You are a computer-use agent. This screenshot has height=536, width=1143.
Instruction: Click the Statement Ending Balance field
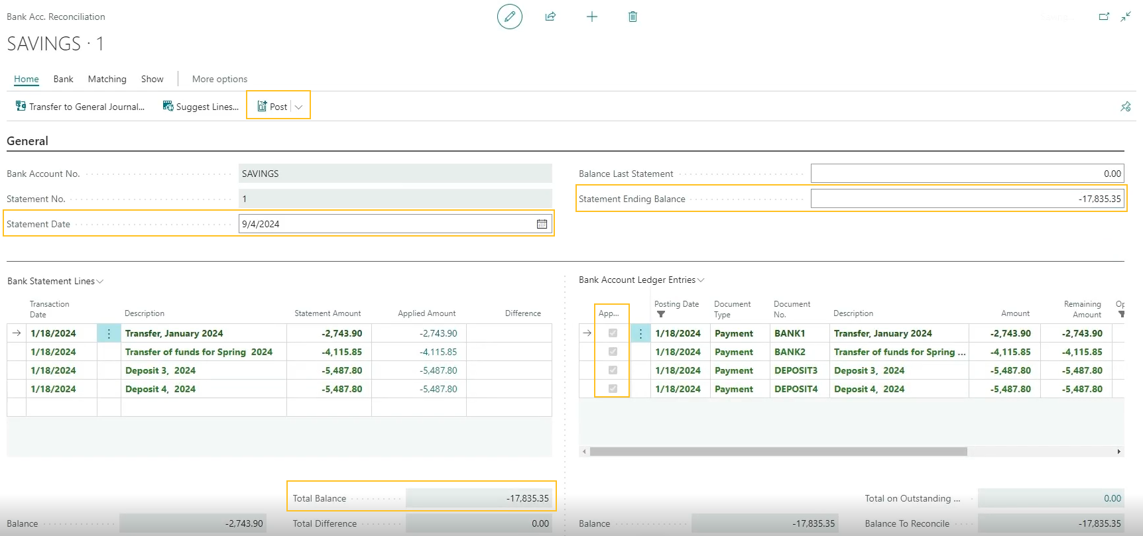(x=967, y=199)
